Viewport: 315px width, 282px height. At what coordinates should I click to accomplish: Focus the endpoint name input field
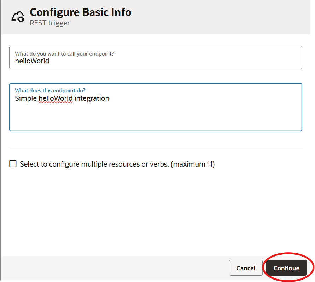click(x=156, y=61)
